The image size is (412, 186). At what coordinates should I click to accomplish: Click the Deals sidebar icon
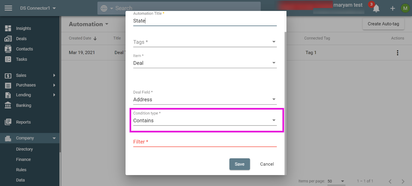click(x=8, y=39)
